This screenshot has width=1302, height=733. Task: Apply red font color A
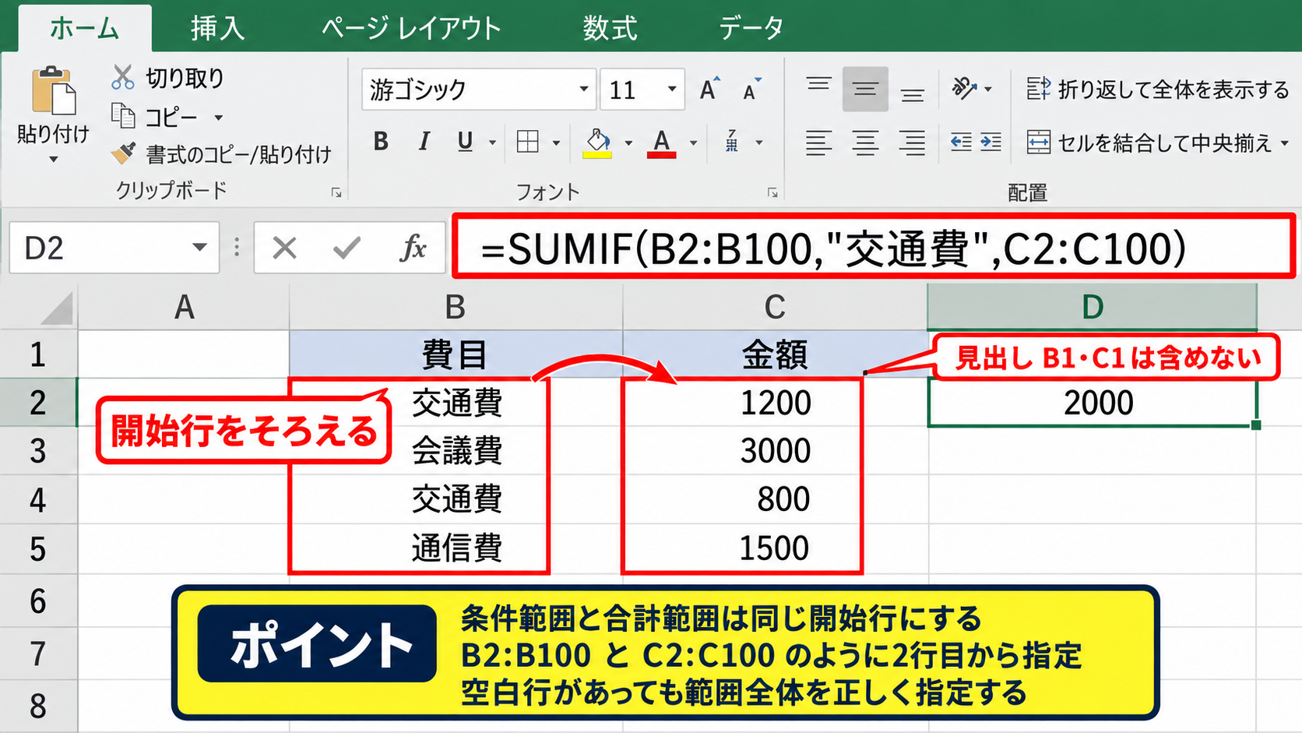tap(661, 143)
